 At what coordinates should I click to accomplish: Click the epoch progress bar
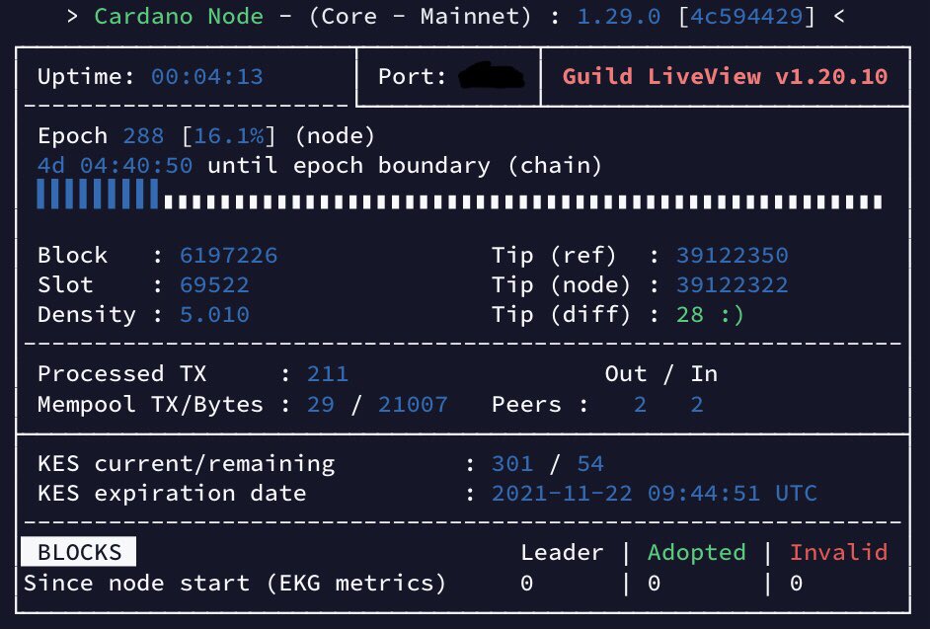tap(460, 195)
